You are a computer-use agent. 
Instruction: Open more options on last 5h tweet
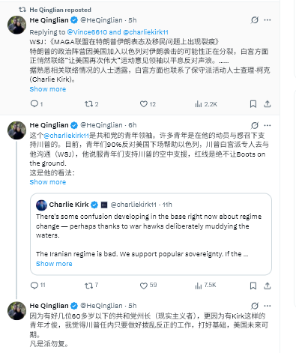click(x=268, y=306)
